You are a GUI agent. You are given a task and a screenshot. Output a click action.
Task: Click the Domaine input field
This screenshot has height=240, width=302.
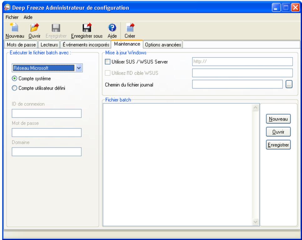tap(47, 152)
